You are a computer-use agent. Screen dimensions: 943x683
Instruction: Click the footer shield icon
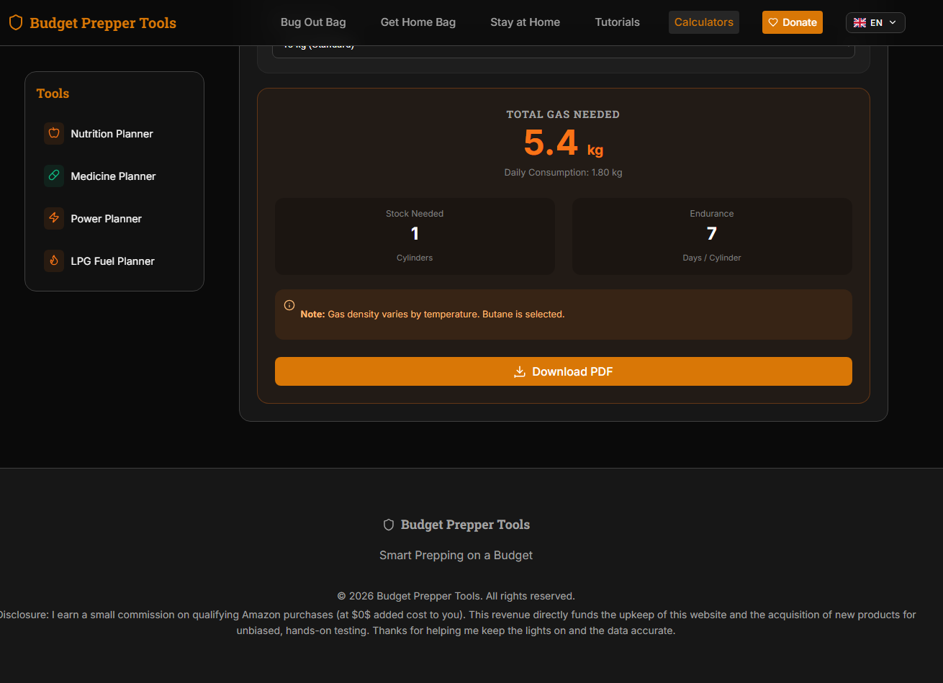point(389,525)
